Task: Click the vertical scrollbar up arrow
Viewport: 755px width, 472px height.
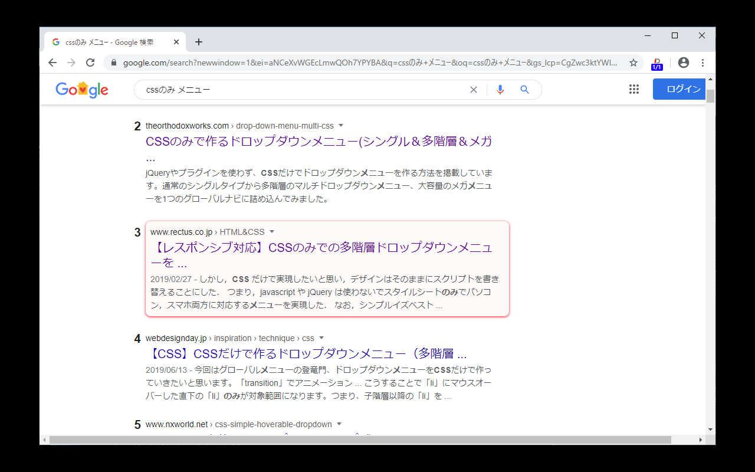Action: (x=710, y=78)
